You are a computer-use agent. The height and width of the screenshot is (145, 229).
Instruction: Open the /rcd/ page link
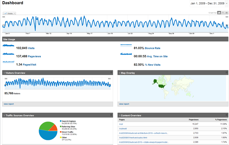click(121, 124)
